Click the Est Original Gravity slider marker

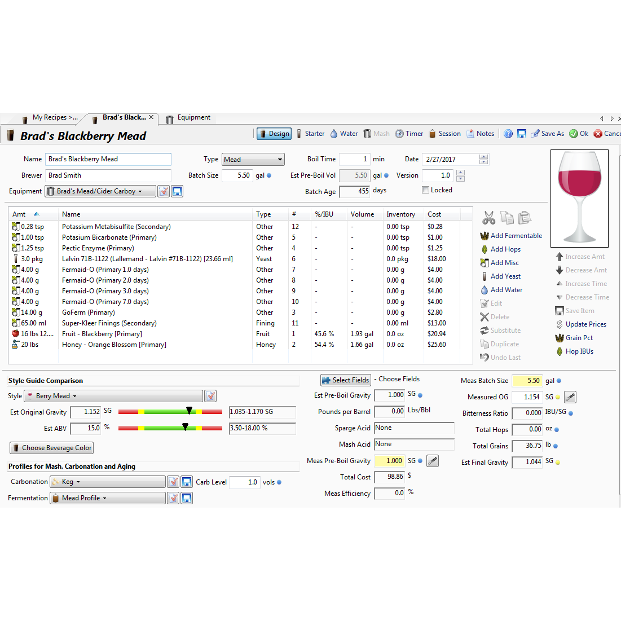[x=189, y=411]
